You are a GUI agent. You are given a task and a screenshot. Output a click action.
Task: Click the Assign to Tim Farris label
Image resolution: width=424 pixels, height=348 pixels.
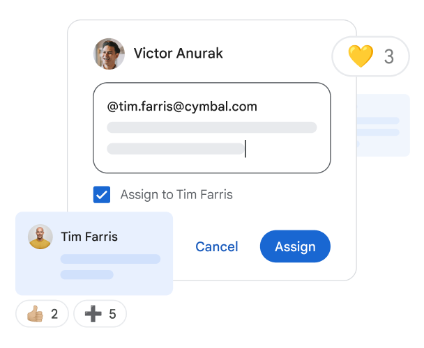(x=176, y=195)
